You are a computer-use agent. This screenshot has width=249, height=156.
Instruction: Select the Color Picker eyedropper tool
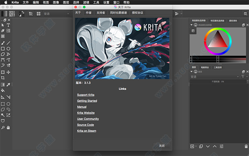coord(8,85)
